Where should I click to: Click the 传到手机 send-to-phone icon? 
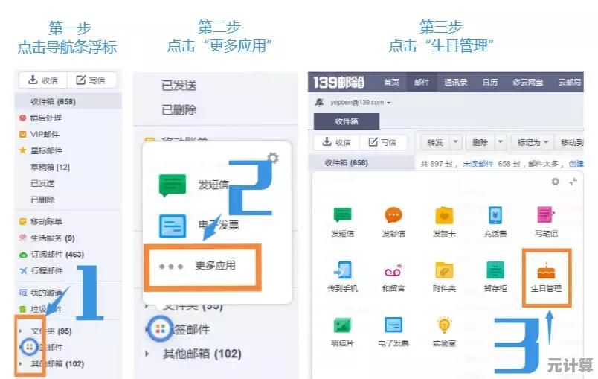coord(343,270)
